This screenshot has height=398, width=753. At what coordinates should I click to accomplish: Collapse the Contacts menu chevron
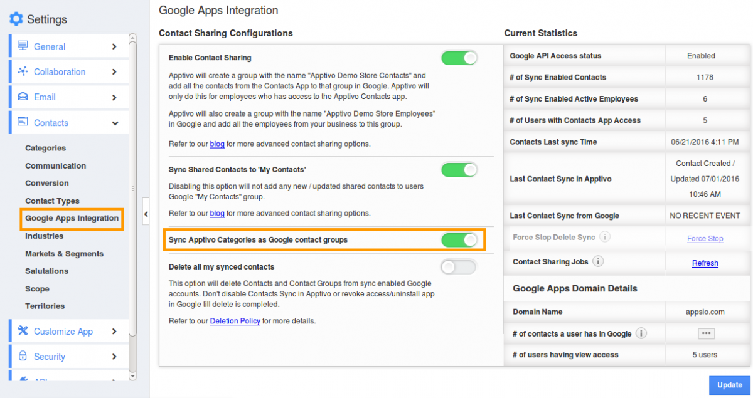(x=117, y=123)
